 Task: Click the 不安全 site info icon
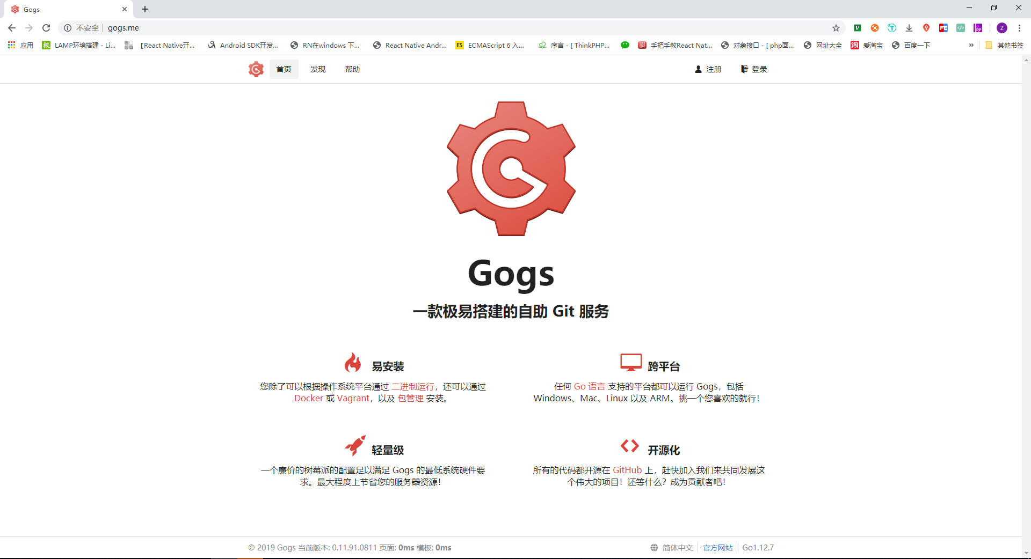[68, 28]
